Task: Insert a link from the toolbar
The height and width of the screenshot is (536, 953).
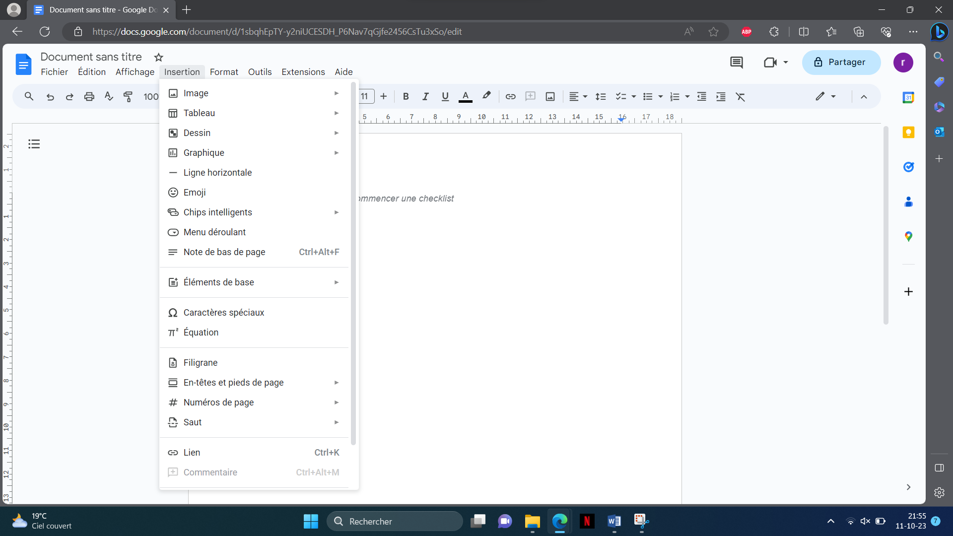Action: pos(510,97)
